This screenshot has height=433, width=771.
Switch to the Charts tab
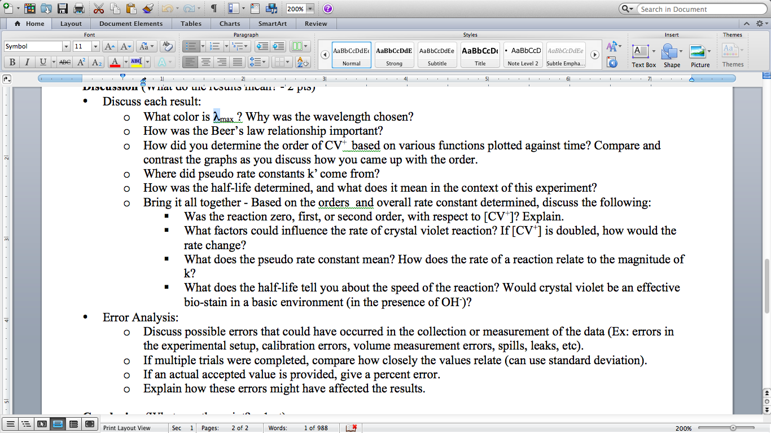pos(230,24)
